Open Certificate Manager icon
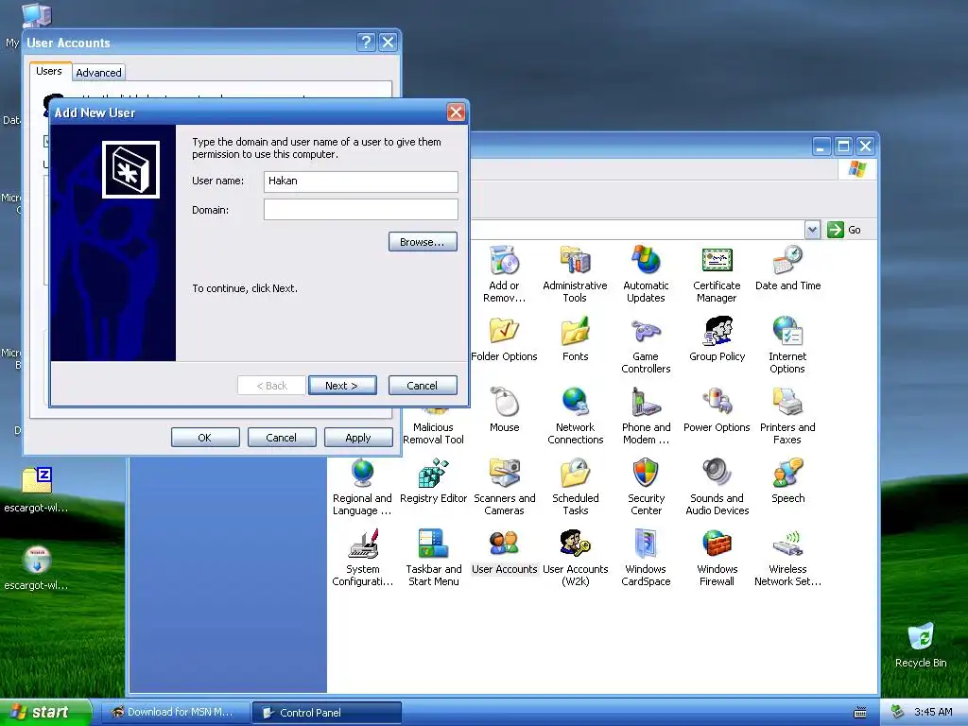Image resolution: width=968 pixels, height=726 pixels. point(717,273)
